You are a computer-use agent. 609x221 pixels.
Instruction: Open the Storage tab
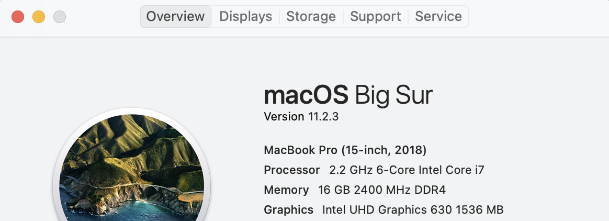311,16
